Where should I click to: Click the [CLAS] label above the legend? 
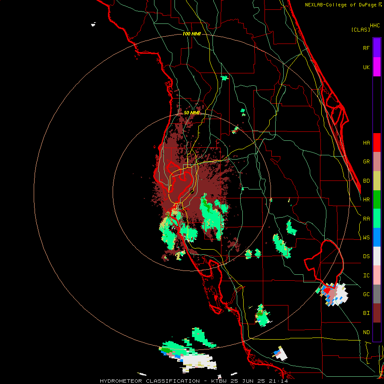click(361, 29)
